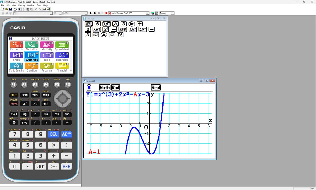Expand the Main Memory R/W dropdown
The width and height of the screenshot is (316, 190).
point(147,13)
